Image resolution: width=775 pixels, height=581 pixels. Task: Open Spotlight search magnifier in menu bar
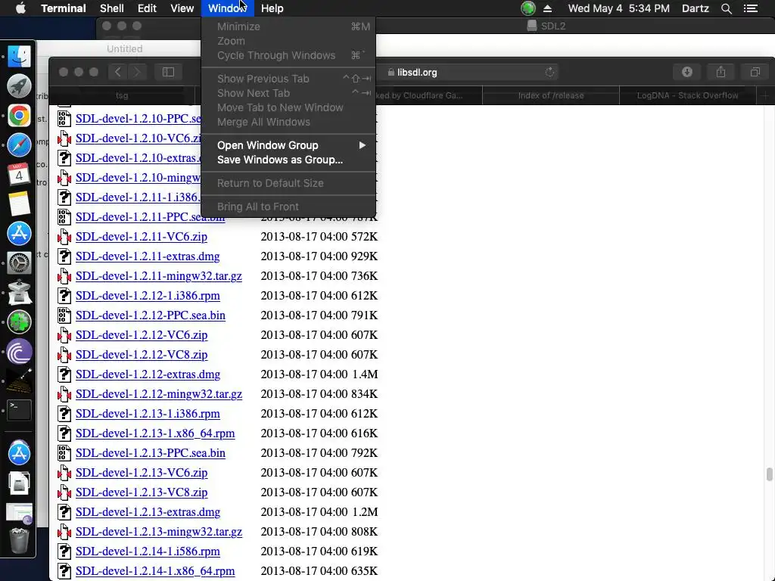(726, 8)
